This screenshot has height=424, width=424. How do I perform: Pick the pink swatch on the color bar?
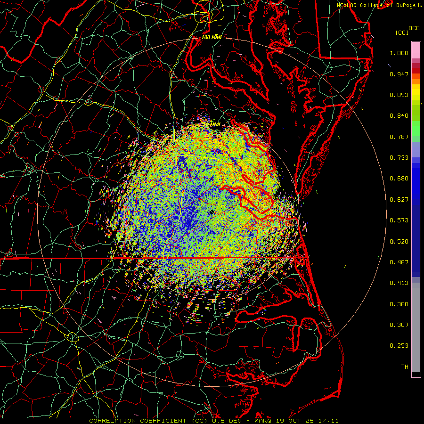tap(416, 50)
